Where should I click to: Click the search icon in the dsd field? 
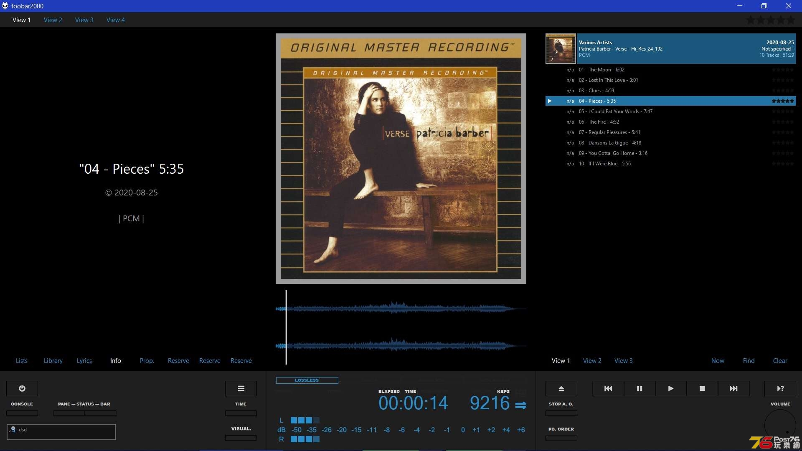13,429
